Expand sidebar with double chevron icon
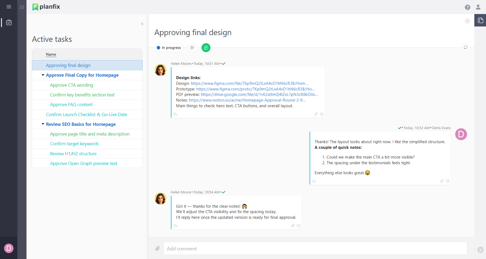 [22, 7]
